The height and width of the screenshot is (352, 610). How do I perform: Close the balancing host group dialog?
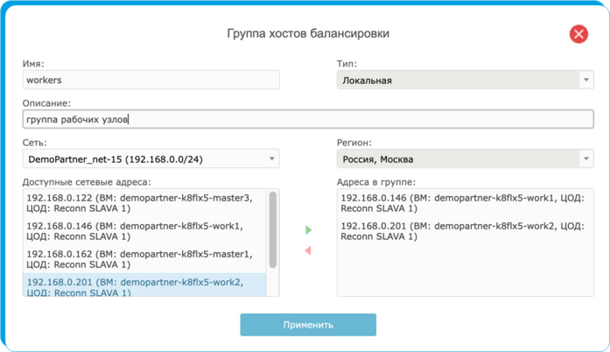point(578,34)
